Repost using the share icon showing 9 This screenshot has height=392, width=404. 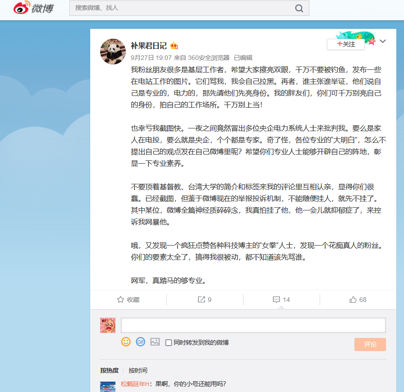[x=205, y=300]
